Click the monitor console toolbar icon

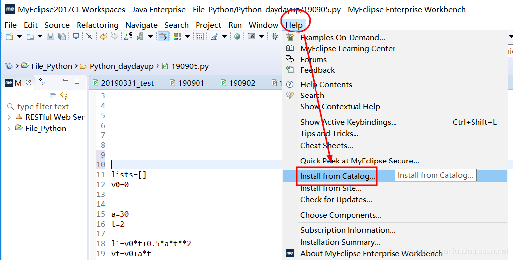[76, 36]
